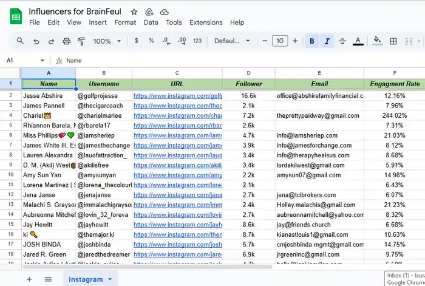425x286 pixels.
Task: Click the font size field showing 10
Action: (280, 41)
